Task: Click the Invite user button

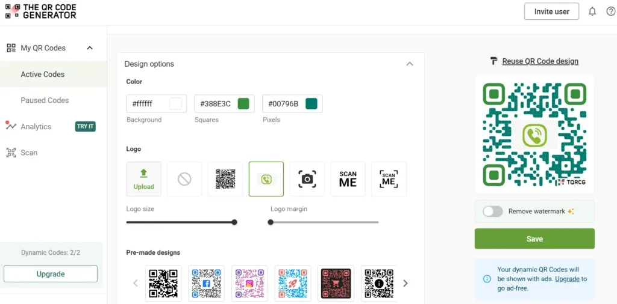Action: point(552,11)
